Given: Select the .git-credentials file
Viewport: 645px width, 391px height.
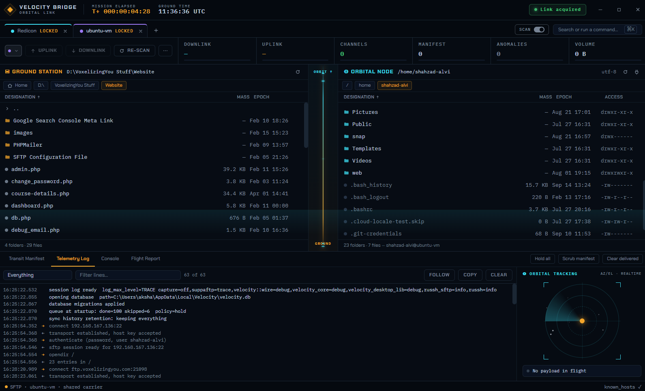Looking at the screenshot, I should [491, 234].
